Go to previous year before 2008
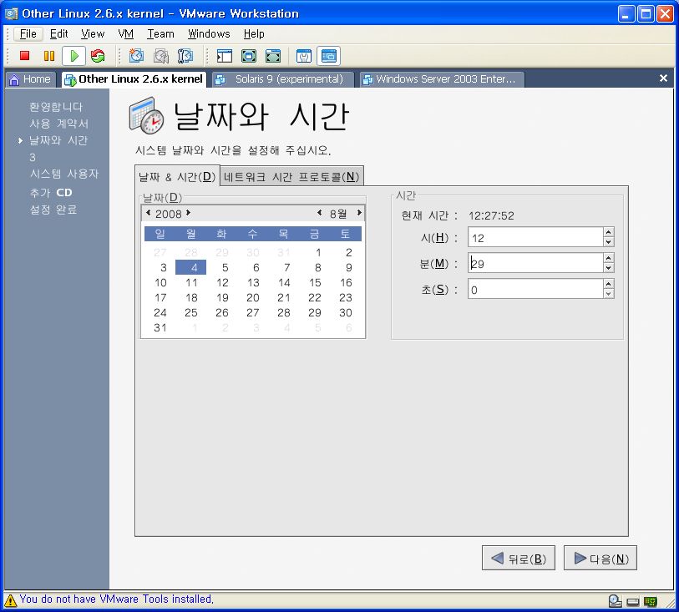679x612 pixels. pos(149,214)
